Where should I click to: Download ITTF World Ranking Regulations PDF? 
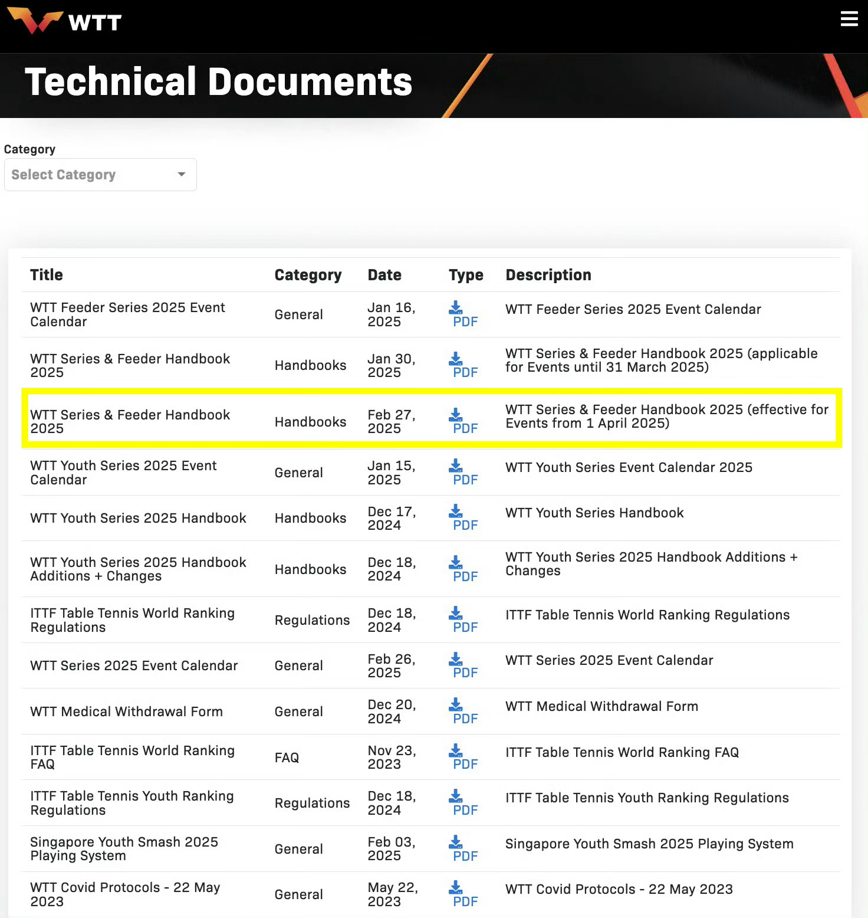coord(465,620)
